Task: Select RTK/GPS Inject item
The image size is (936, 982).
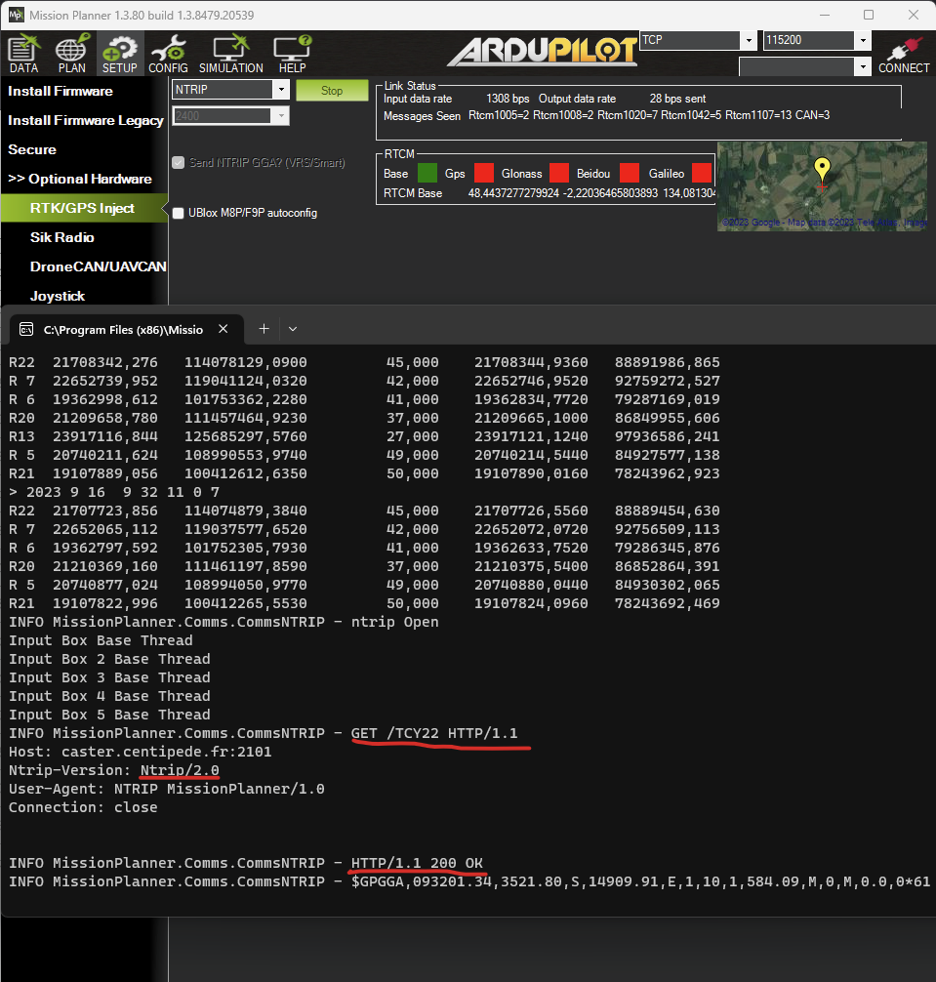Action: coord(82,208)
